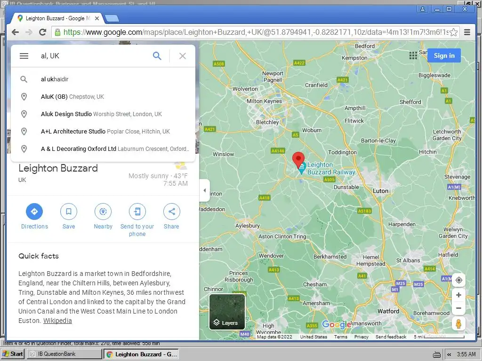Open the Layers map thumbnail
482x361 pixels.
227,312
